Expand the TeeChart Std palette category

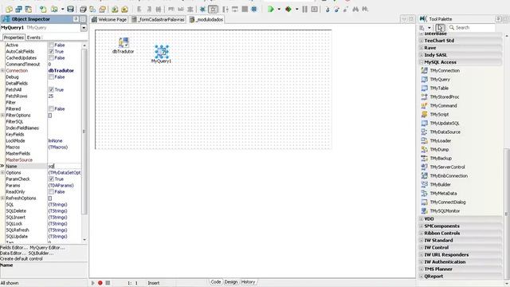pyautogui.click(x=422, y=41)
